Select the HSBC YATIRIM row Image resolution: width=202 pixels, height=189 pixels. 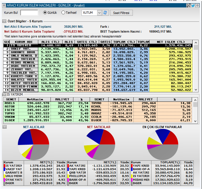point(98,66)
